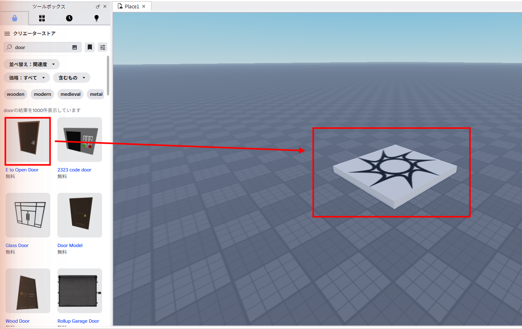Select the Door Model thumbnail

click(x=80, y=215)
